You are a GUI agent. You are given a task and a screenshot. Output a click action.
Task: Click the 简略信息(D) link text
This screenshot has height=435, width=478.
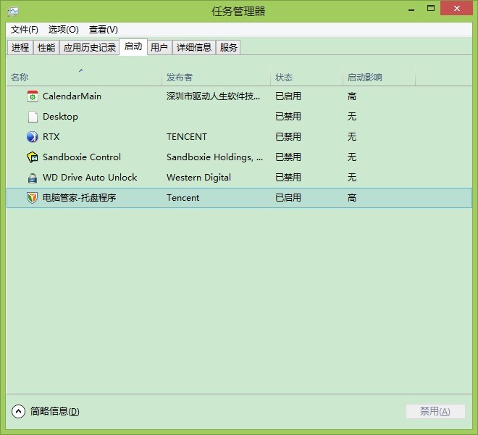(x=54, y=411)
